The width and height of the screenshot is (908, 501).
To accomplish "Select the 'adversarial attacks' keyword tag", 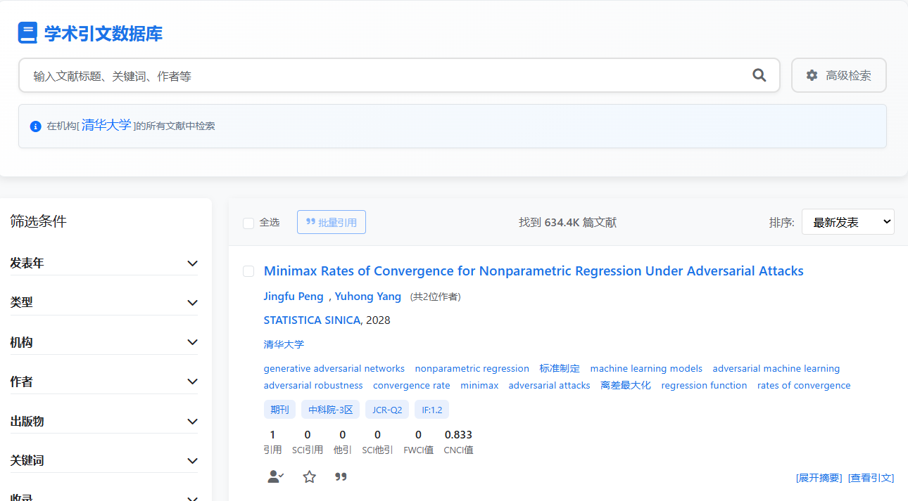I will (x=549, y=386).
